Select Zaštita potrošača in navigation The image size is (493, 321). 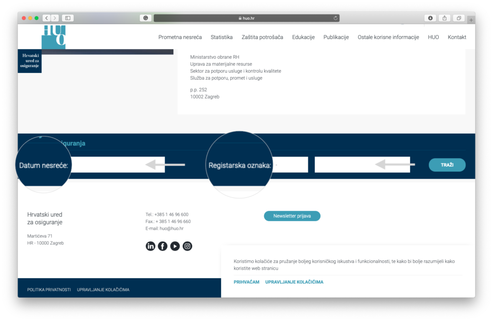(x=262, y=37)
